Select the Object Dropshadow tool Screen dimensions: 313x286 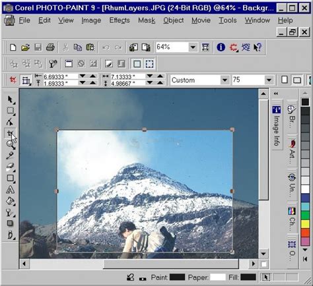click(10, 223)
